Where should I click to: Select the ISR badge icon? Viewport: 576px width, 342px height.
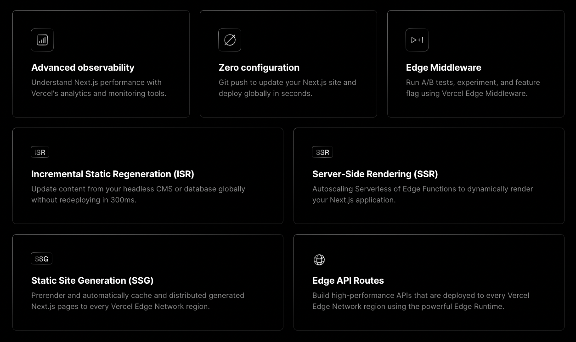[40, 152]
